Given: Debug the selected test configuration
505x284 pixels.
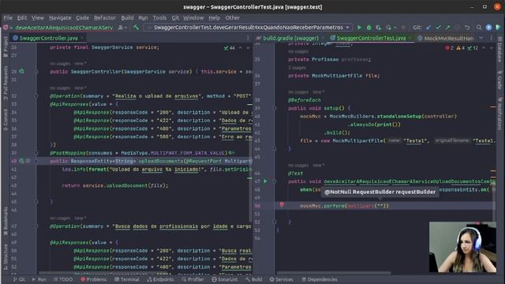Looking at the screenshot, I should pyautogui.click(x=369, y=28).
